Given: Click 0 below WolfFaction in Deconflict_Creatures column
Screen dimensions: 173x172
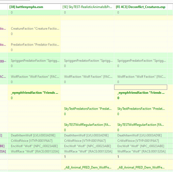Looking at the screenshot, I should [x=141, y=82].
